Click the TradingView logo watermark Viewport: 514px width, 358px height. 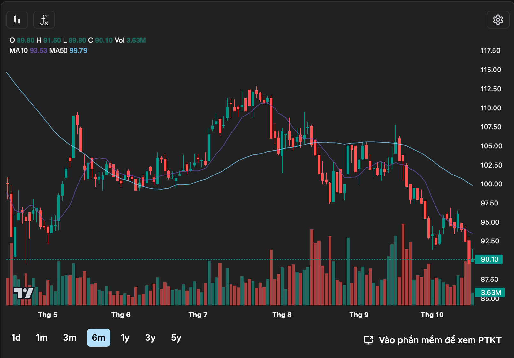pyautogui.click(x=24, y=293)
